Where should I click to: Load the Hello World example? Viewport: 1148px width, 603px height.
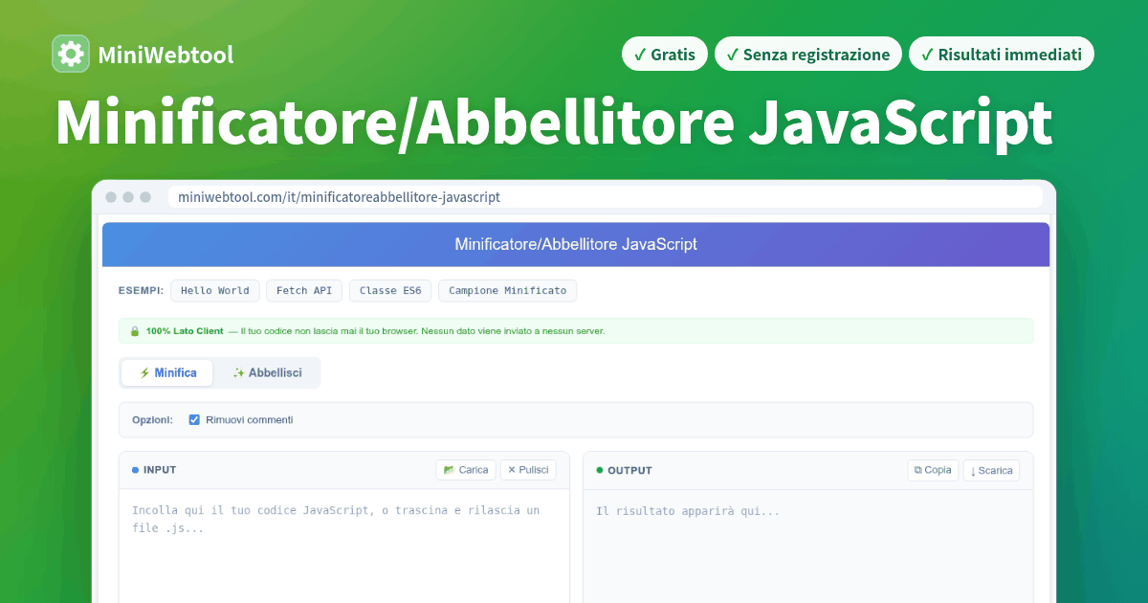pos(215,291)
